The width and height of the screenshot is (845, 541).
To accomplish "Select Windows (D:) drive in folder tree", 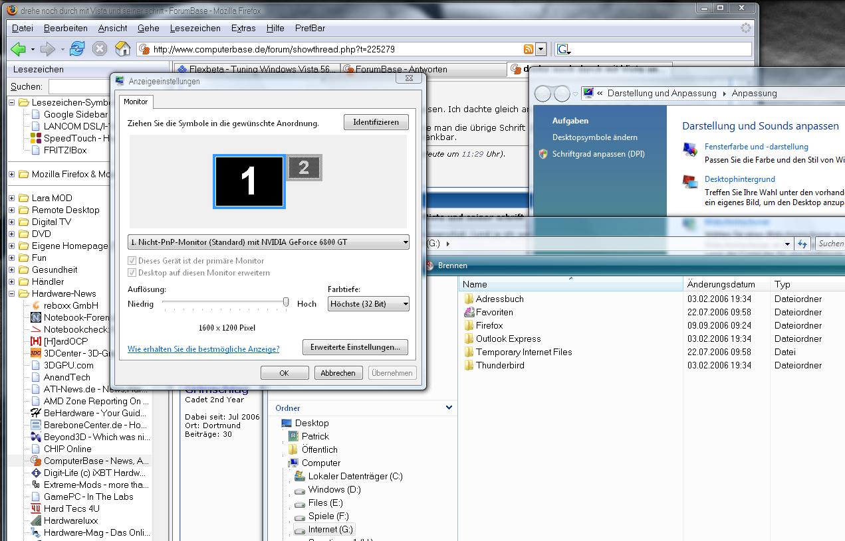I will [x=328, y=489].
